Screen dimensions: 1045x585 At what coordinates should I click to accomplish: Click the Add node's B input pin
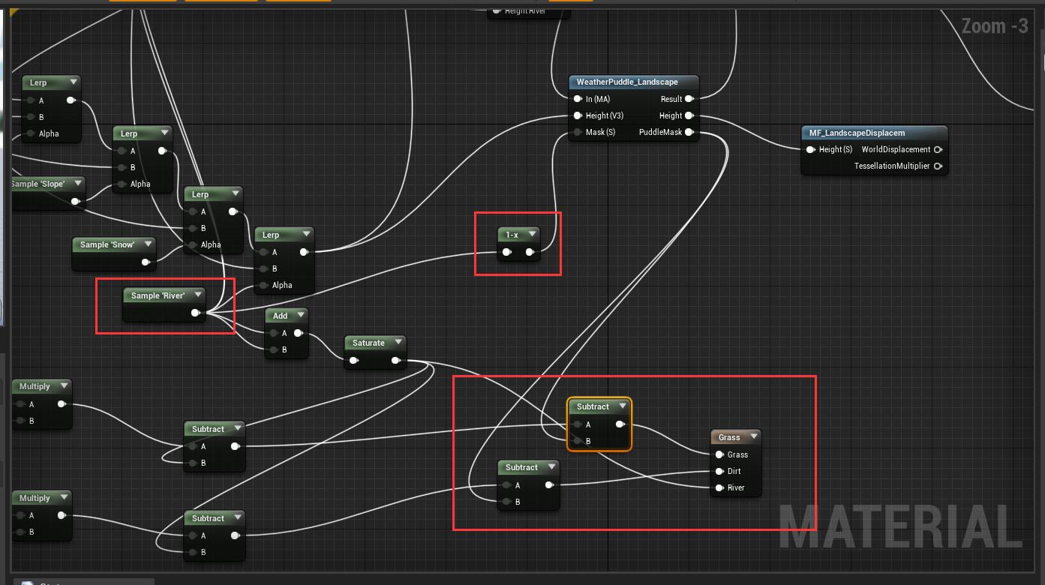[274, 349]
